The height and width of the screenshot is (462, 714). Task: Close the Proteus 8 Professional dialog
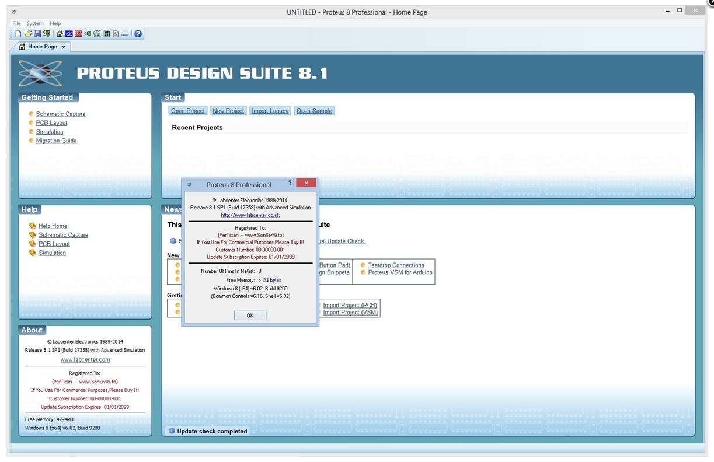point(306,183)
